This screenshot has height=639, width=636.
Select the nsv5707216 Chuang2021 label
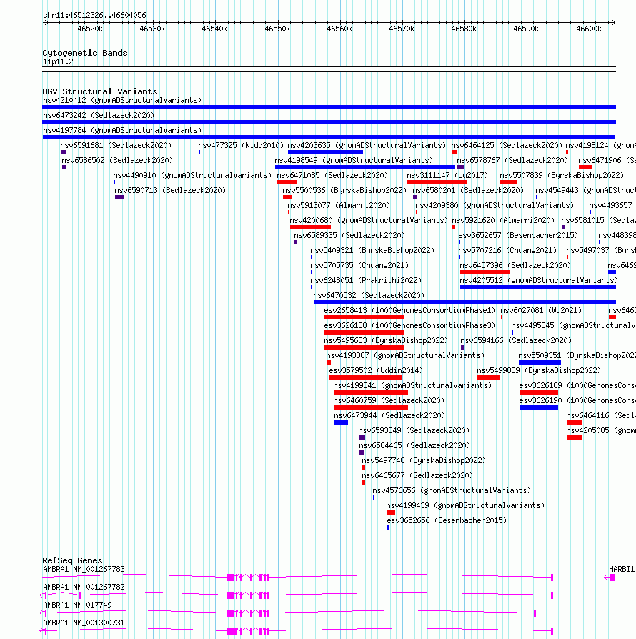click(507, 251)
